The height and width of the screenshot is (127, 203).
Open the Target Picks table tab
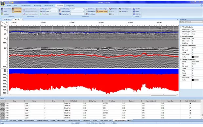click(x=87, y=120)
